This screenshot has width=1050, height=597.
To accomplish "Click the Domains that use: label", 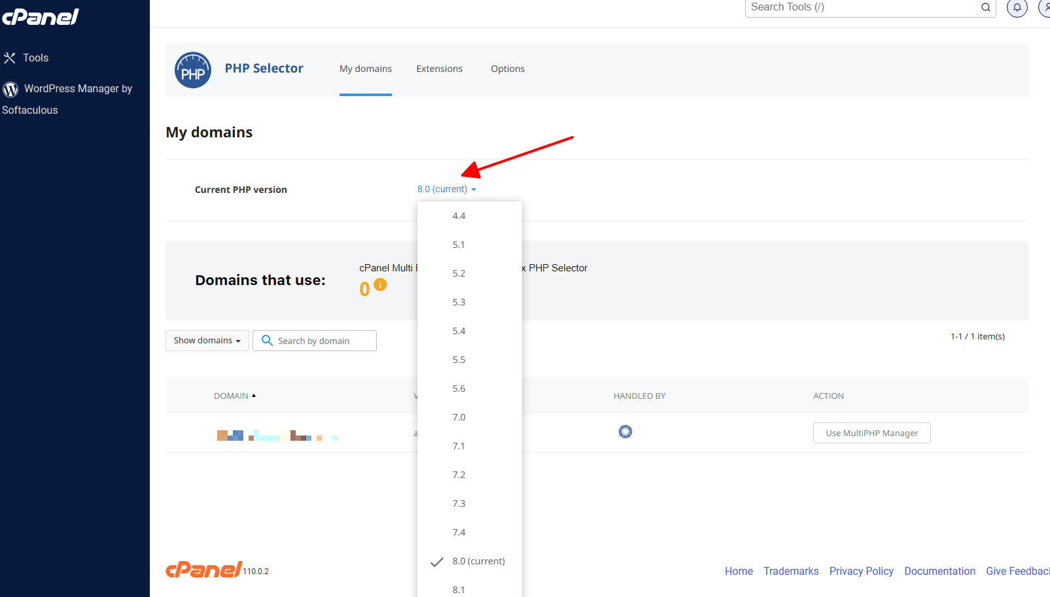I will (x=260, y=281).
